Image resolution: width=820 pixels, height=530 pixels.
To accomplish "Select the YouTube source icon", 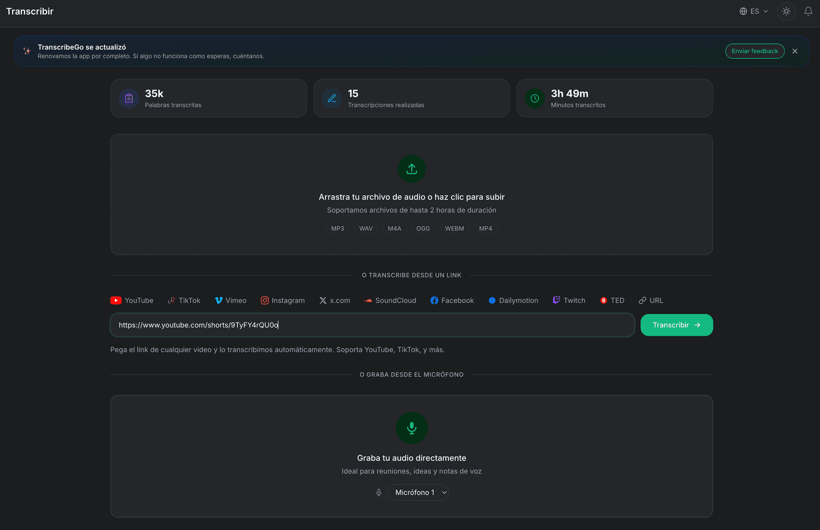I will [x=115, y=300].
